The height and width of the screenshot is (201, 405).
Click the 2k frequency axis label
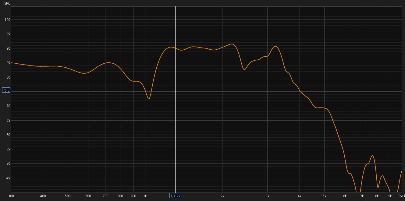pos(222,196)
